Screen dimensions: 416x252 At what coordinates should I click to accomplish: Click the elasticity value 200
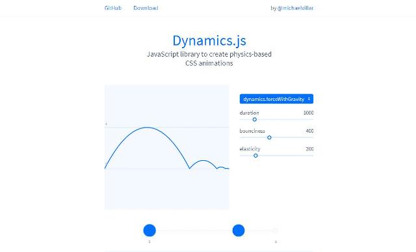pos(309,149)
